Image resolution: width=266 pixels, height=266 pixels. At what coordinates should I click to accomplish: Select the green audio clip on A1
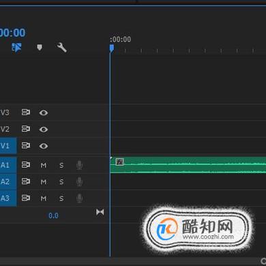tap(188, 165)
